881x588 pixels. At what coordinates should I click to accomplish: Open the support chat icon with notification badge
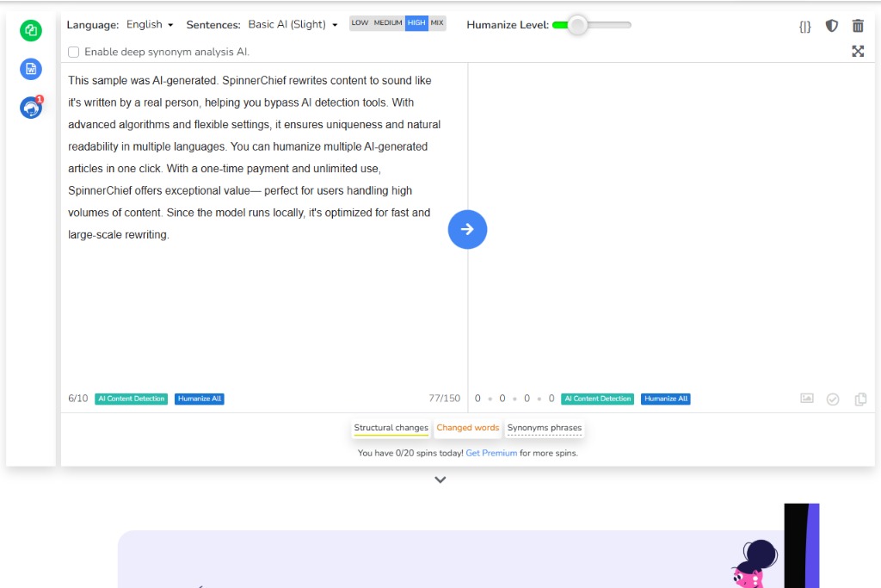(31, 108)
